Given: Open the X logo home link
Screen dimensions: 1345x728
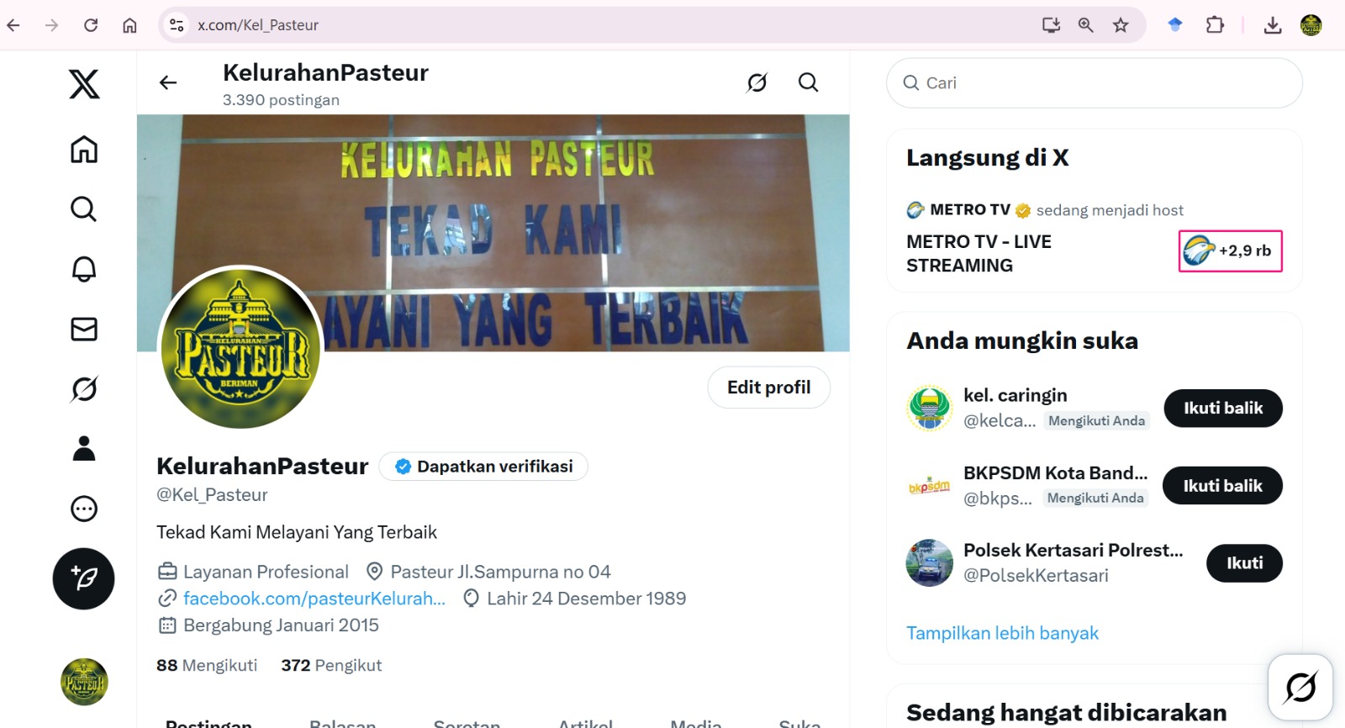Looking at the screenshot, I should click(x=84, y=84).
